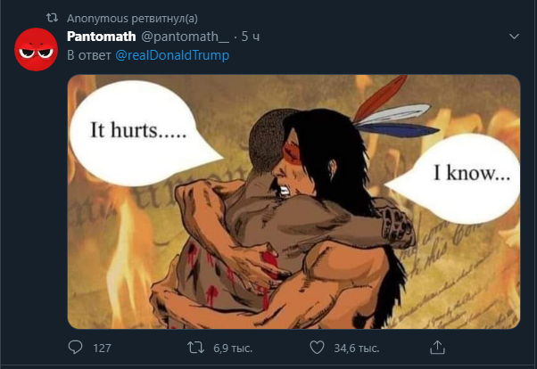This screenshot has height=369, width=537.
Task: Click the feather headdress in the image
Action: (x=394, y=110)
